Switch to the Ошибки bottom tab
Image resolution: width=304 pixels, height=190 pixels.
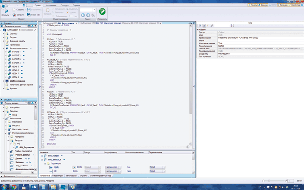[x=84, y=176]
